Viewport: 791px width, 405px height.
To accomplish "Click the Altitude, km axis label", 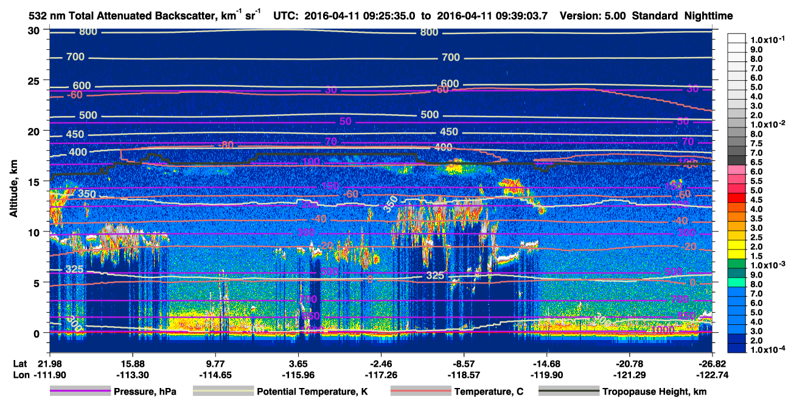I will click(13, 189).
